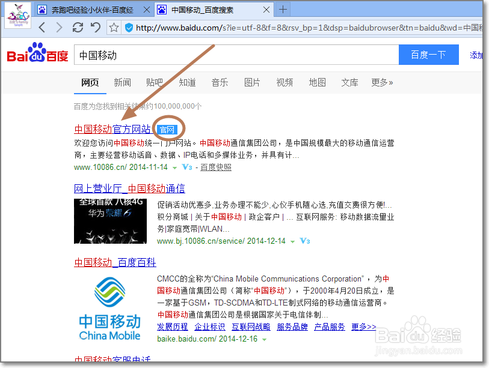Switch to 新闻 search category
Image resolution: width=489 pixels, height=368 pixels.
122,82
